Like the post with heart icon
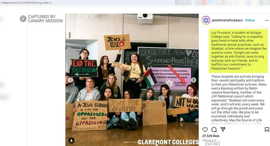Viewport: 270px width, 146px height. (205, 130)
